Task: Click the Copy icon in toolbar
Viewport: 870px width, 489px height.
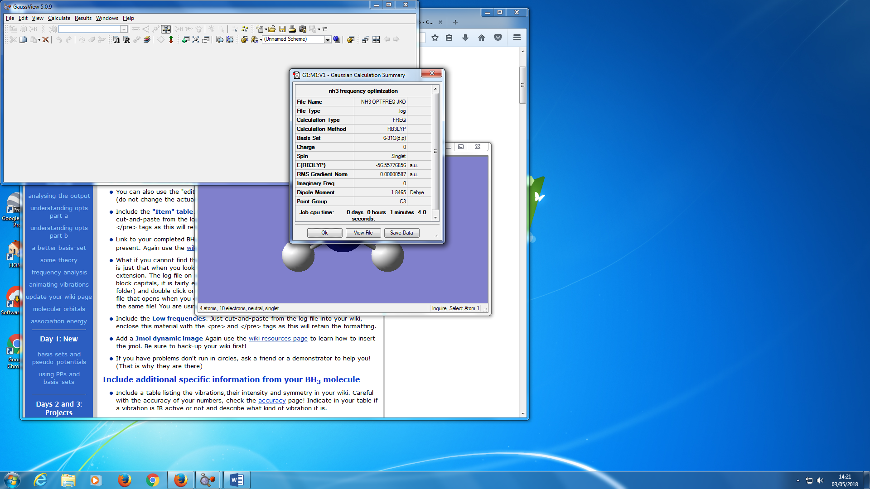Action: click(x=23, y=40)
